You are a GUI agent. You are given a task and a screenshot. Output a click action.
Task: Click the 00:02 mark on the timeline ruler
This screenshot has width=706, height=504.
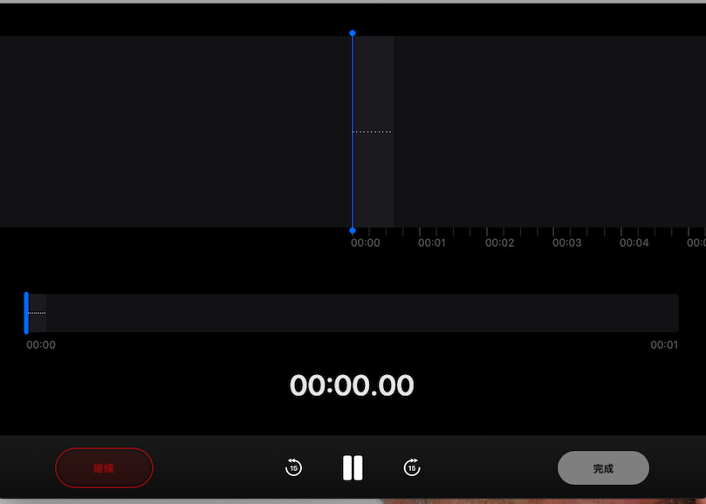(x=499, y=243)
